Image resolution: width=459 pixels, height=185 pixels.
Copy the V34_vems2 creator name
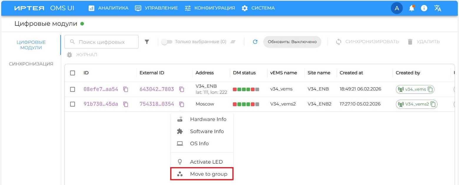(x=433, y=104)
